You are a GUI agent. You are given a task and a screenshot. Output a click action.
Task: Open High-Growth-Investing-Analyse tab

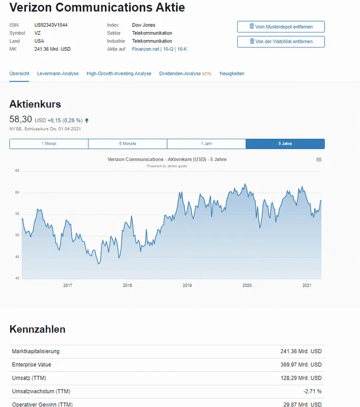119,74
